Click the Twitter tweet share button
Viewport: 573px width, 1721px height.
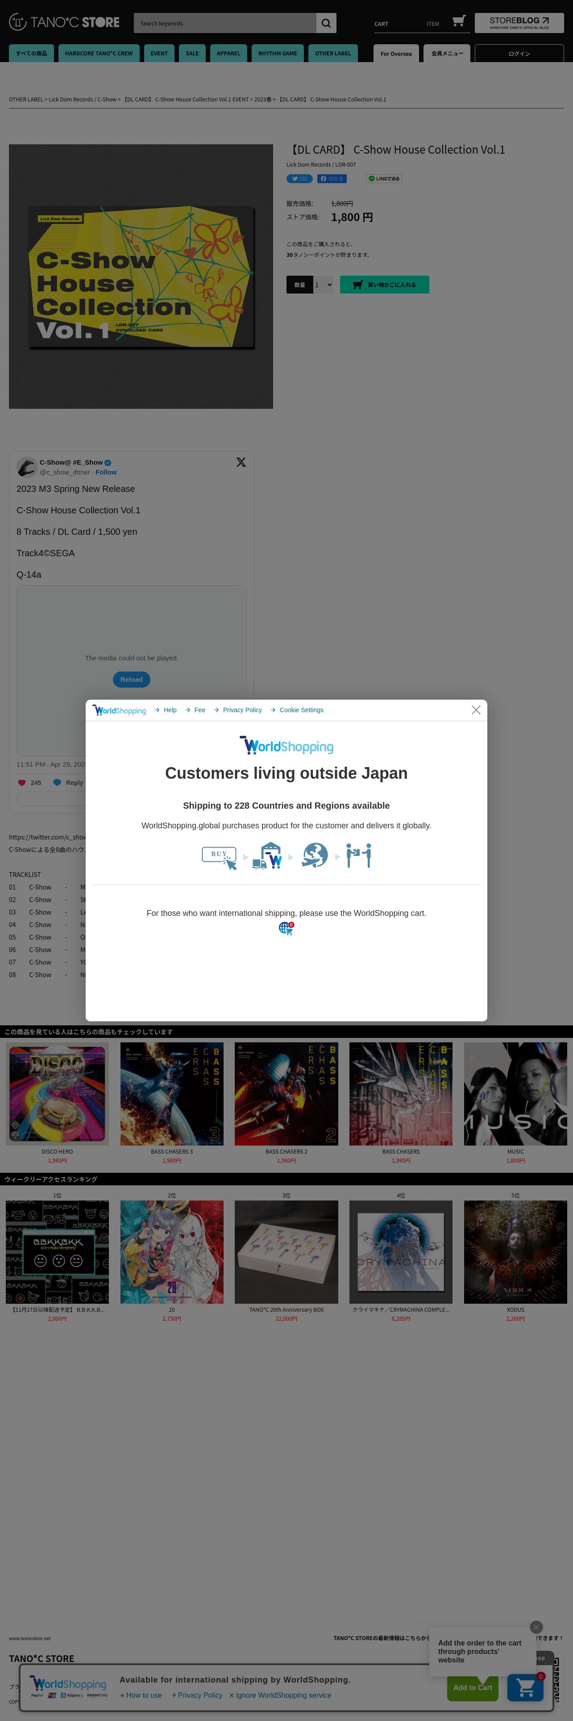[x=299, y=178]
